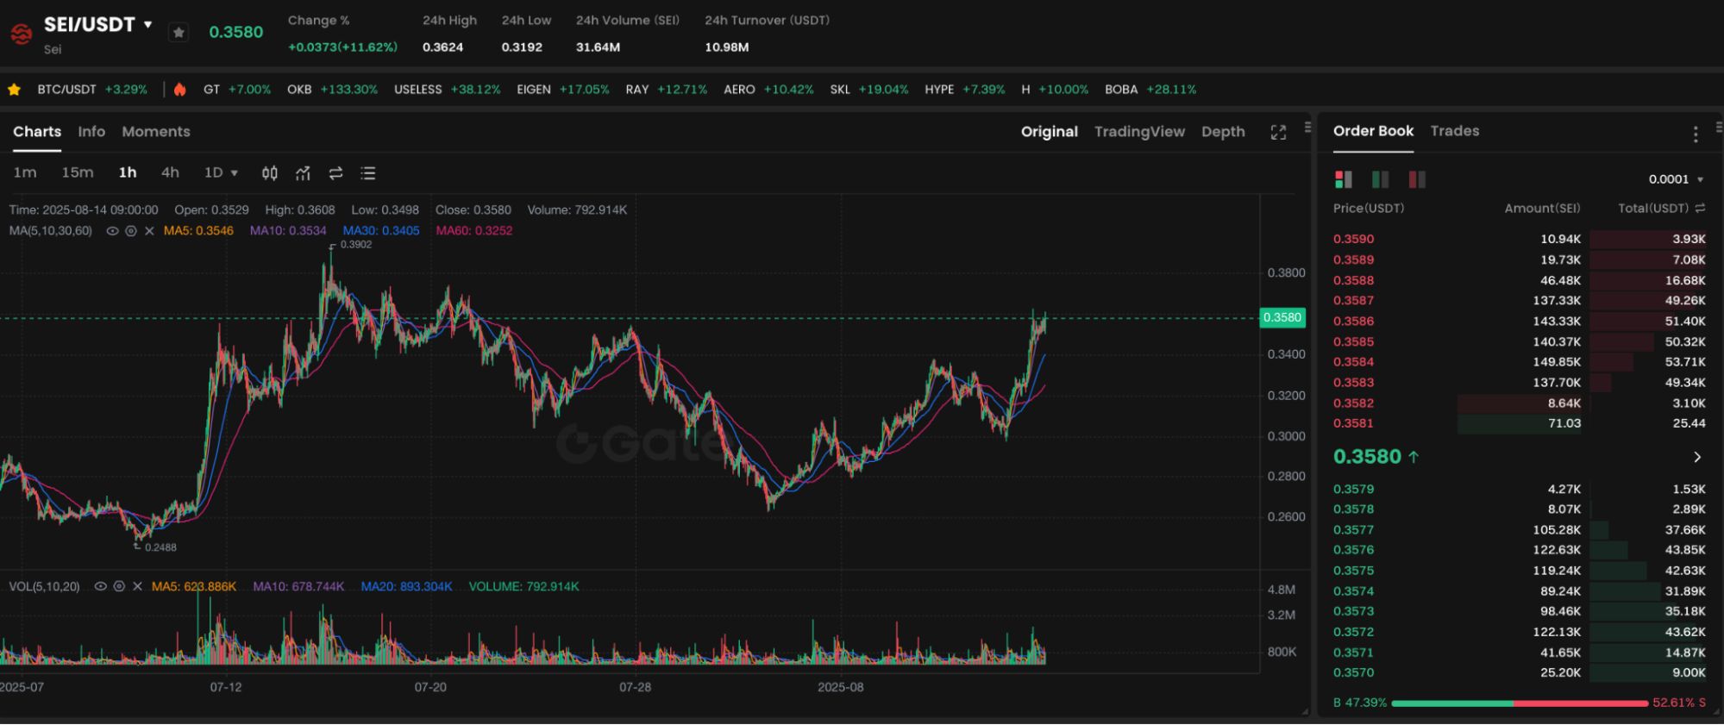The width and height of the screenshot is (1724, 725).
Task: Open the EIGEN +17.05% ticker
Action: click(563, 90)
